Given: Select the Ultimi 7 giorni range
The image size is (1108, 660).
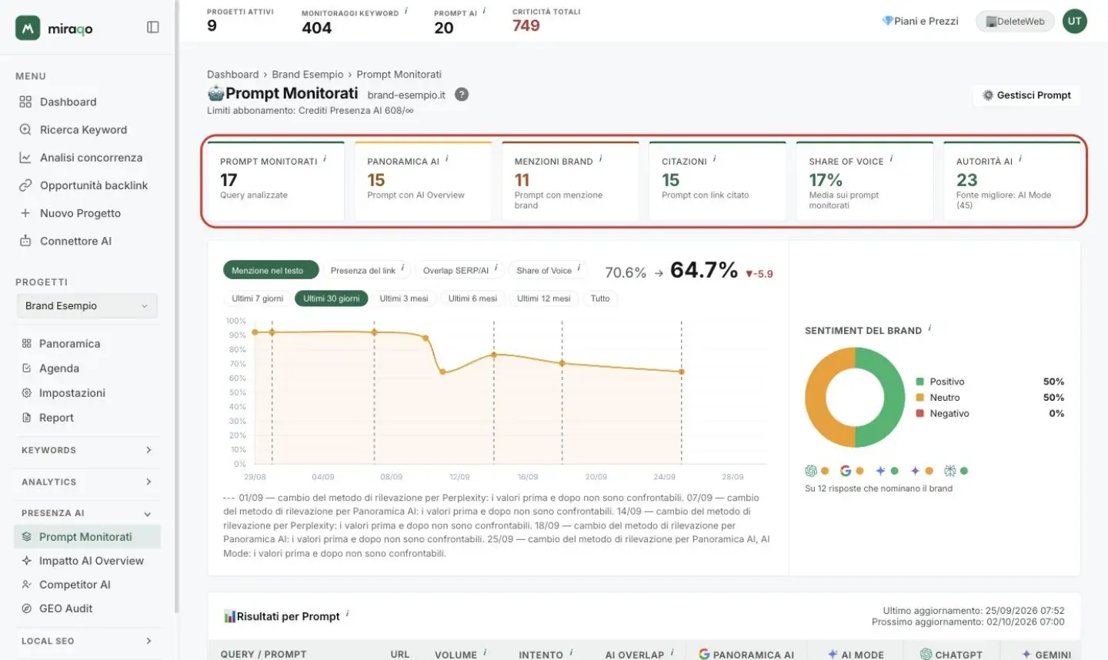Looking at the screenshot, I should [x=257, y=298].
